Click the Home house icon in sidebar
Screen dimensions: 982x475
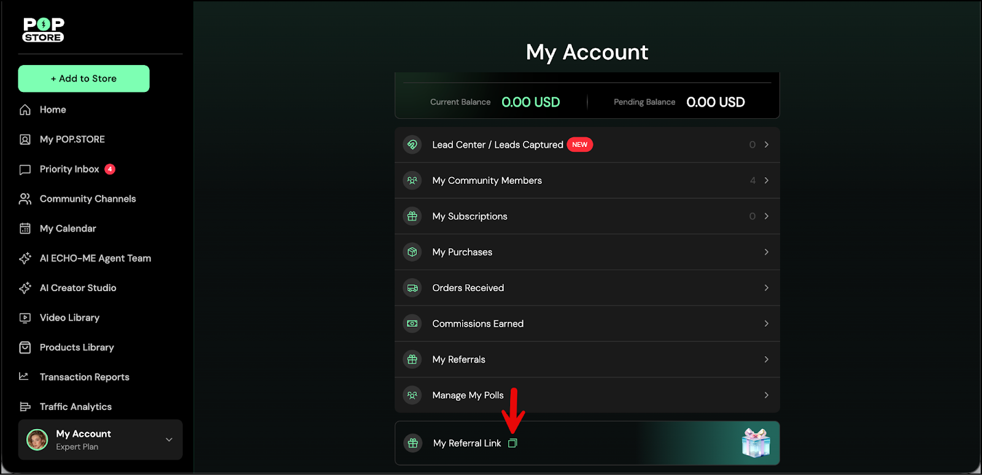pos(25,110)
